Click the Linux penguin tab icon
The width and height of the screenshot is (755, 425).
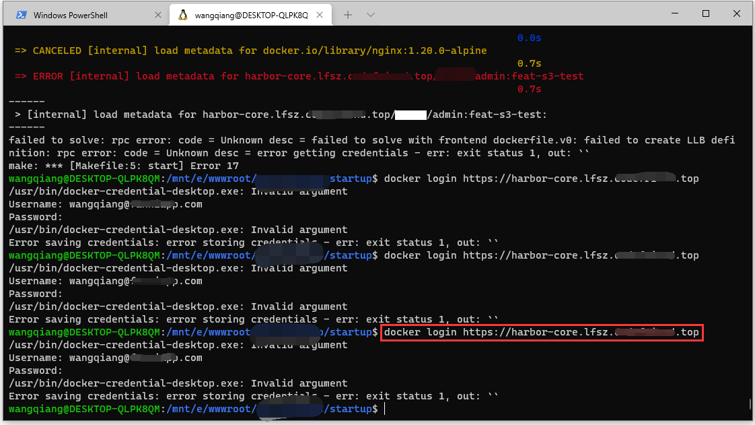pos(182,15)
